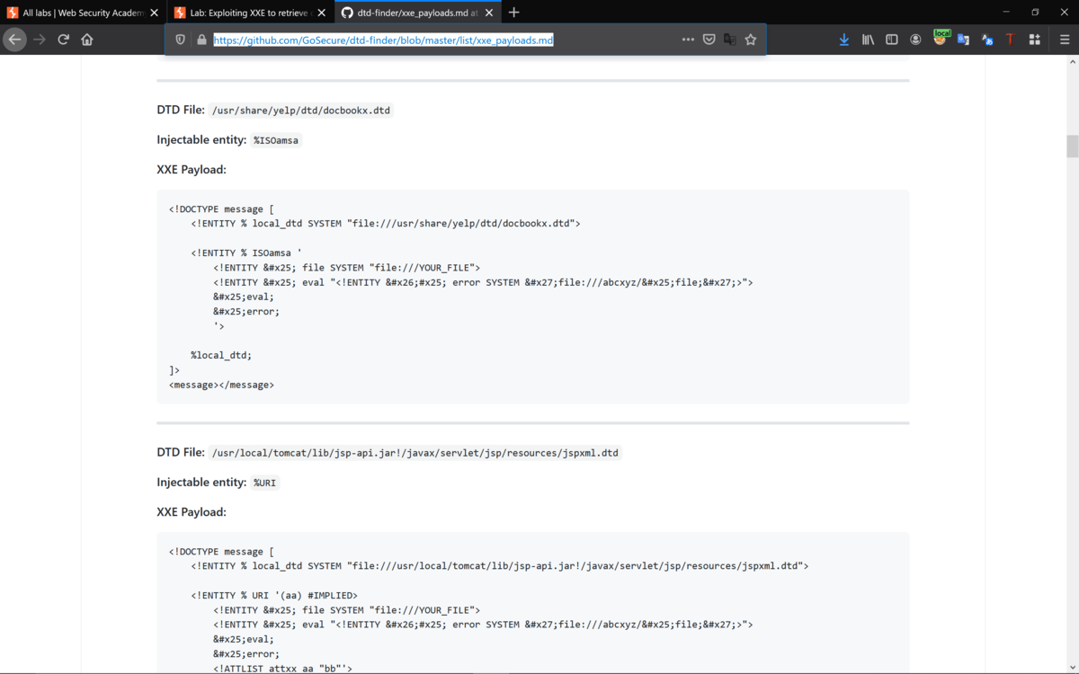This screenshot has width=1079, height=674.
Task: Open Firefox hamburger application menu
Action: pyautogui.click(x=1065, y=40)
